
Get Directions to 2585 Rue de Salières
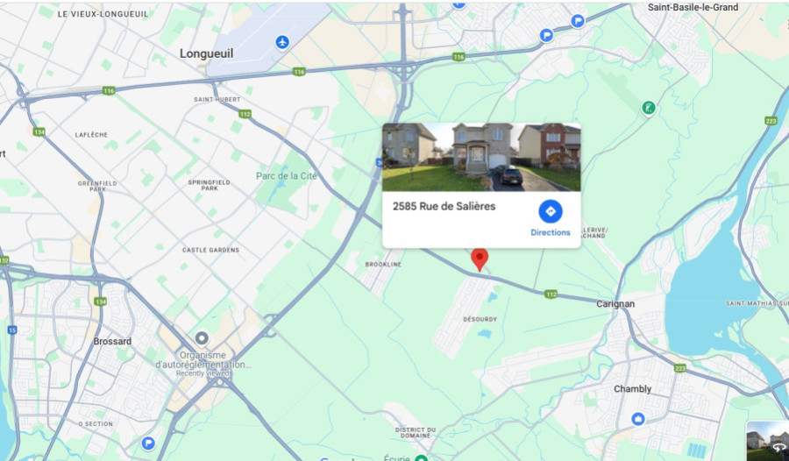pyautogui.click(x=551, y=218)
